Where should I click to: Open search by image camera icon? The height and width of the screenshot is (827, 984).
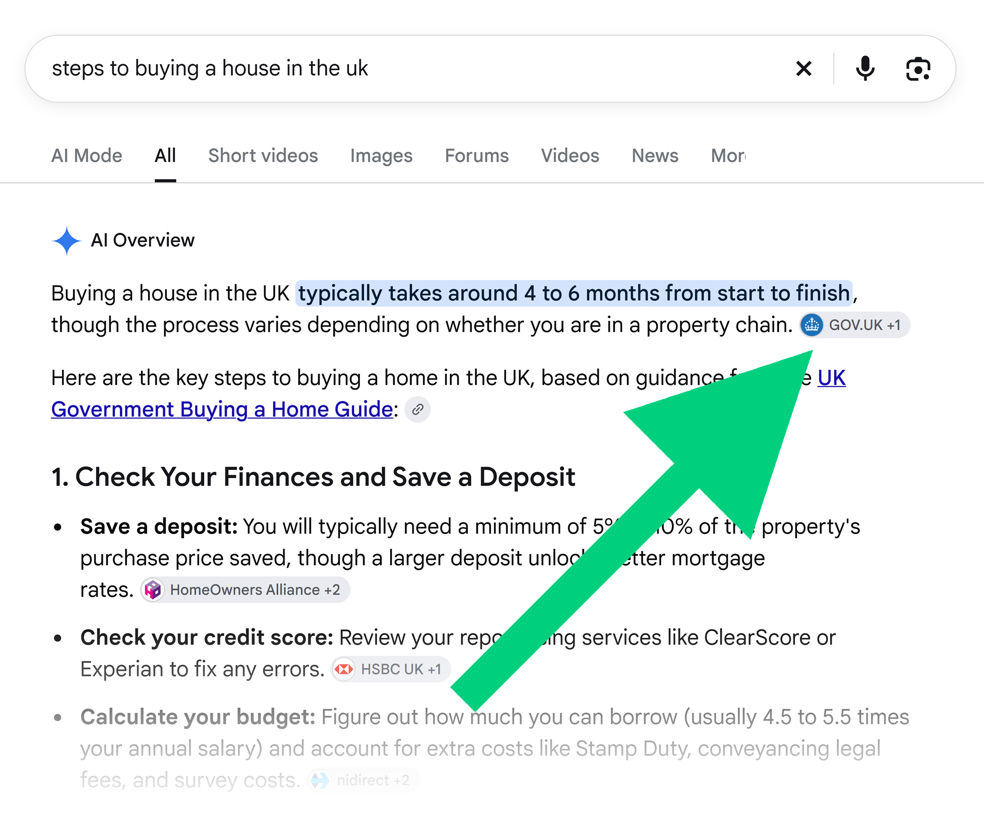click(917, 69)
